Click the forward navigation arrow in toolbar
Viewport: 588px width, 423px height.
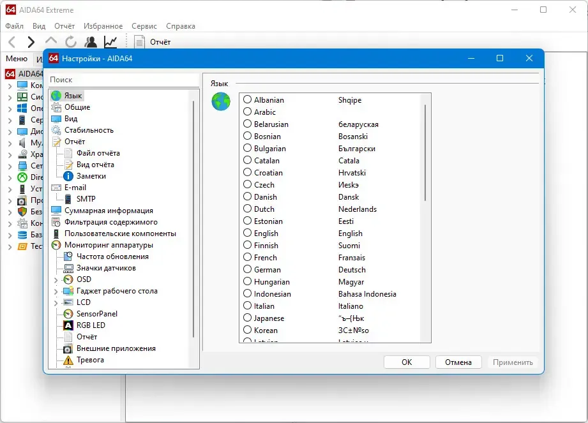coord(31,42)
